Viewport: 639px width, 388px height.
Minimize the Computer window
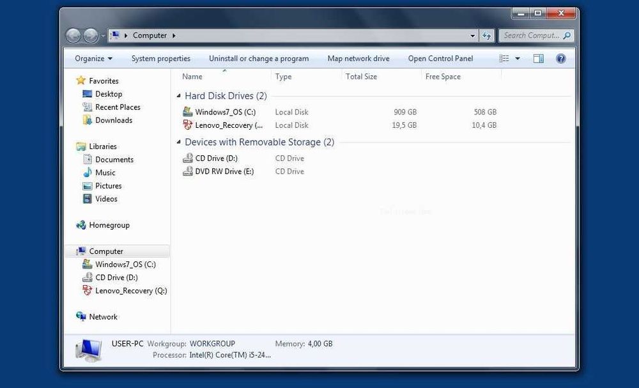(521, 13)
